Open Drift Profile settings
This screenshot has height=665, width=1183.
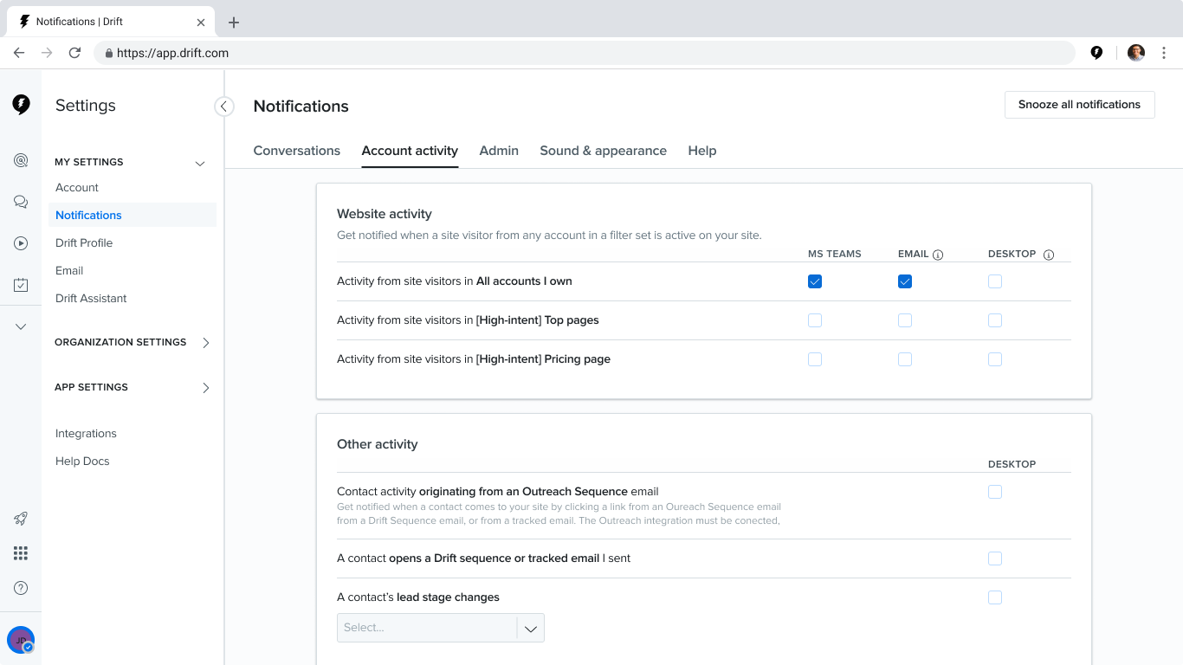coord(84,243)
